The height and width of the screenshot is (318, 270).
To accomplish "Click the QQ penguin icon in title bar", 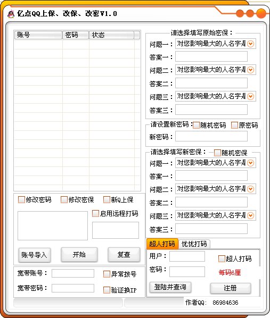I will coord(11,14).
